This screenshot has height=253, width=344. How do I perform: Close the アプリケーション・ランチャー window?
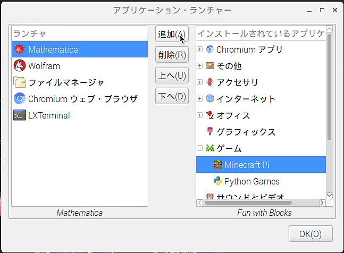335,10
